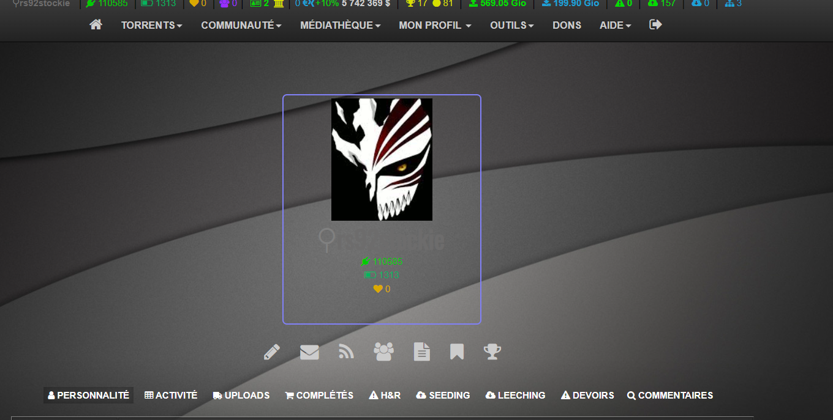Click the 110585 value in profile card

tap(382, 262)
